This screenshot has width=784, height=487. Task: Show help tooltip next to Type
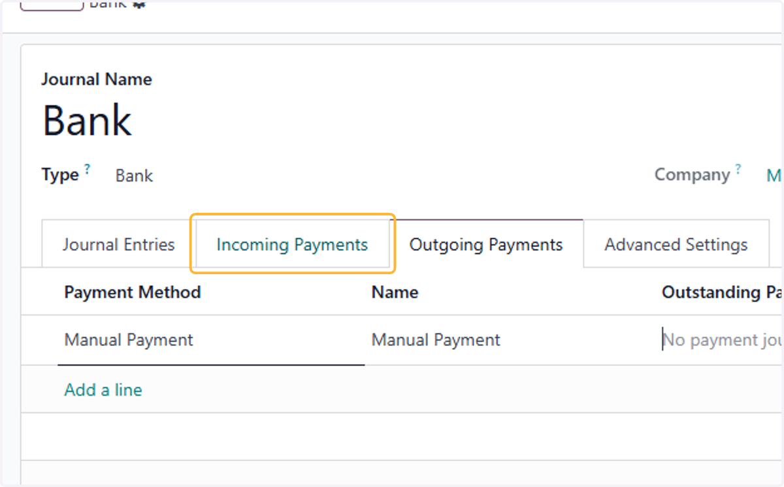87,169
